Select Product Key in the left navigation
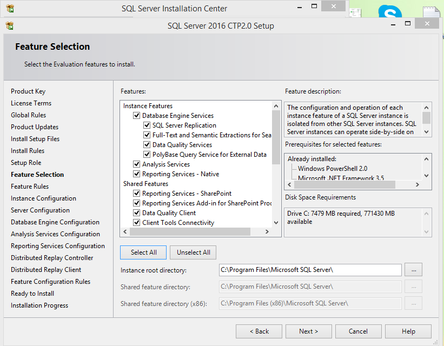Image resolution: width=444 pixels, height=346 pixels. click(x=28, y=91)
